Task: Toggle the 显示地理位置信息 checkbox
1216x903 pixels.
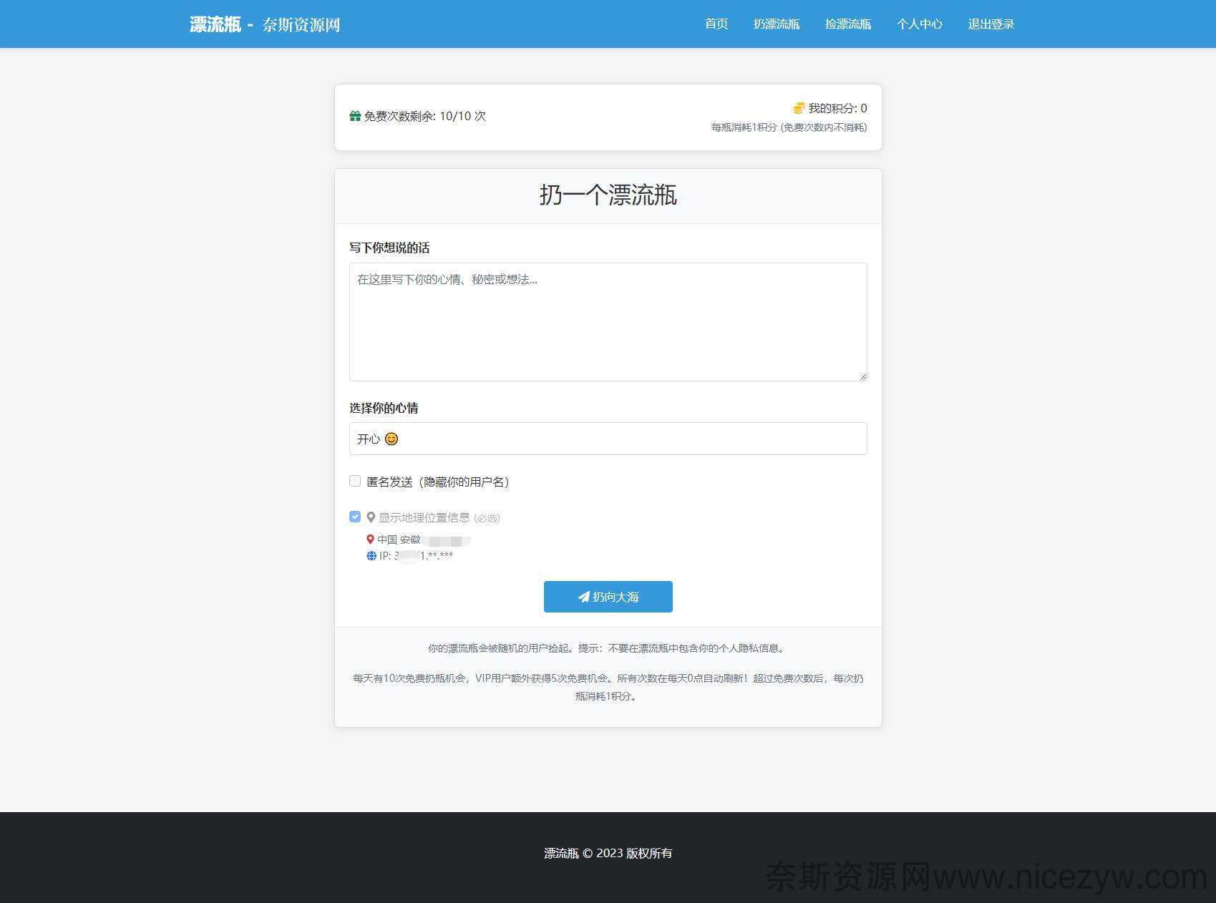Action: click(355, 517)
